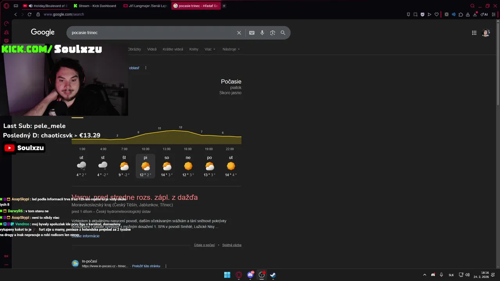
Task: Search by image with Lens icon
Action: coord(273,33)
